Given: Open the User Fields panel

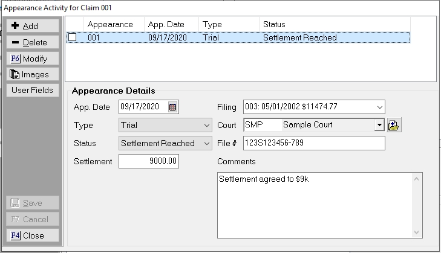Looking at the screenshot, I should (33, 91).
